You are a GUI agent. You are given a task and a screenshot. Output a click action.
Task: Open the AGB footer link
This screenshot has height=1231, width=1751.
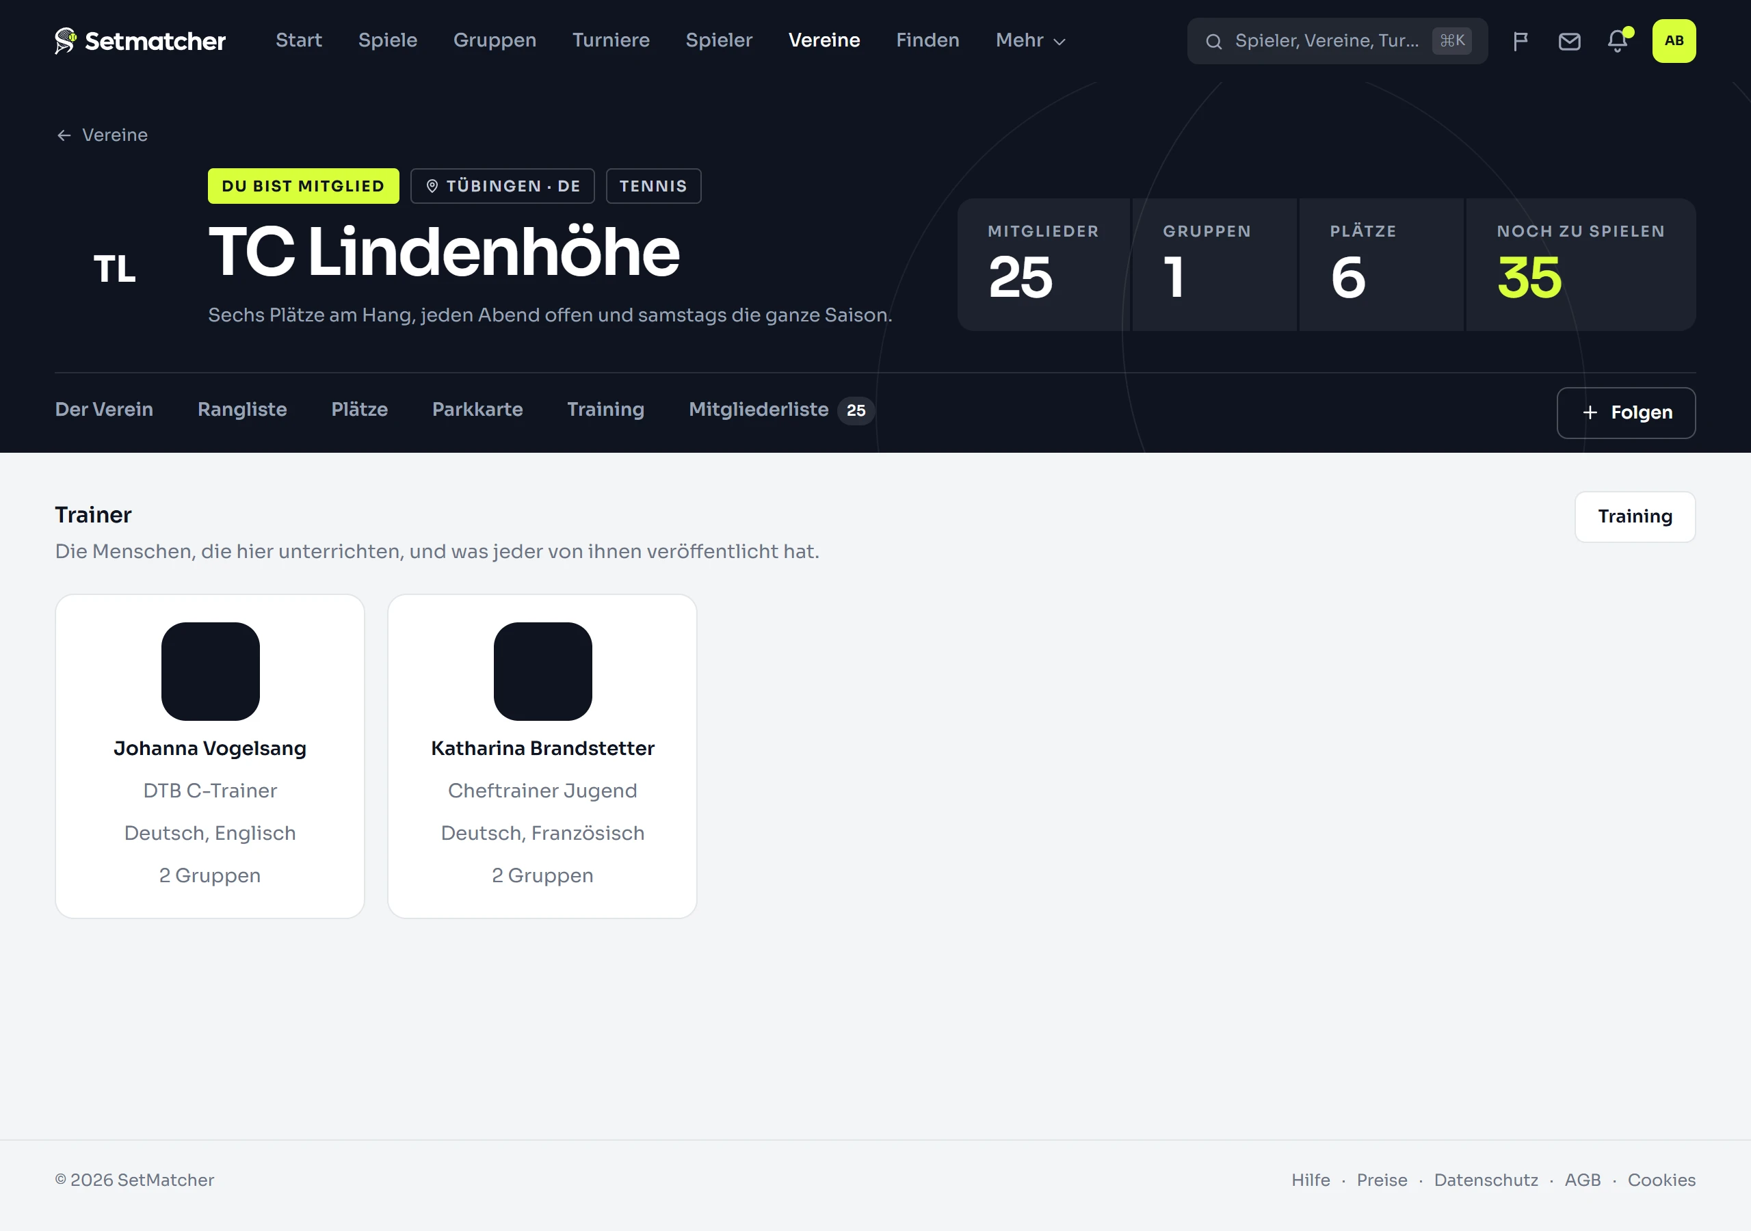pos(1583,1180)
